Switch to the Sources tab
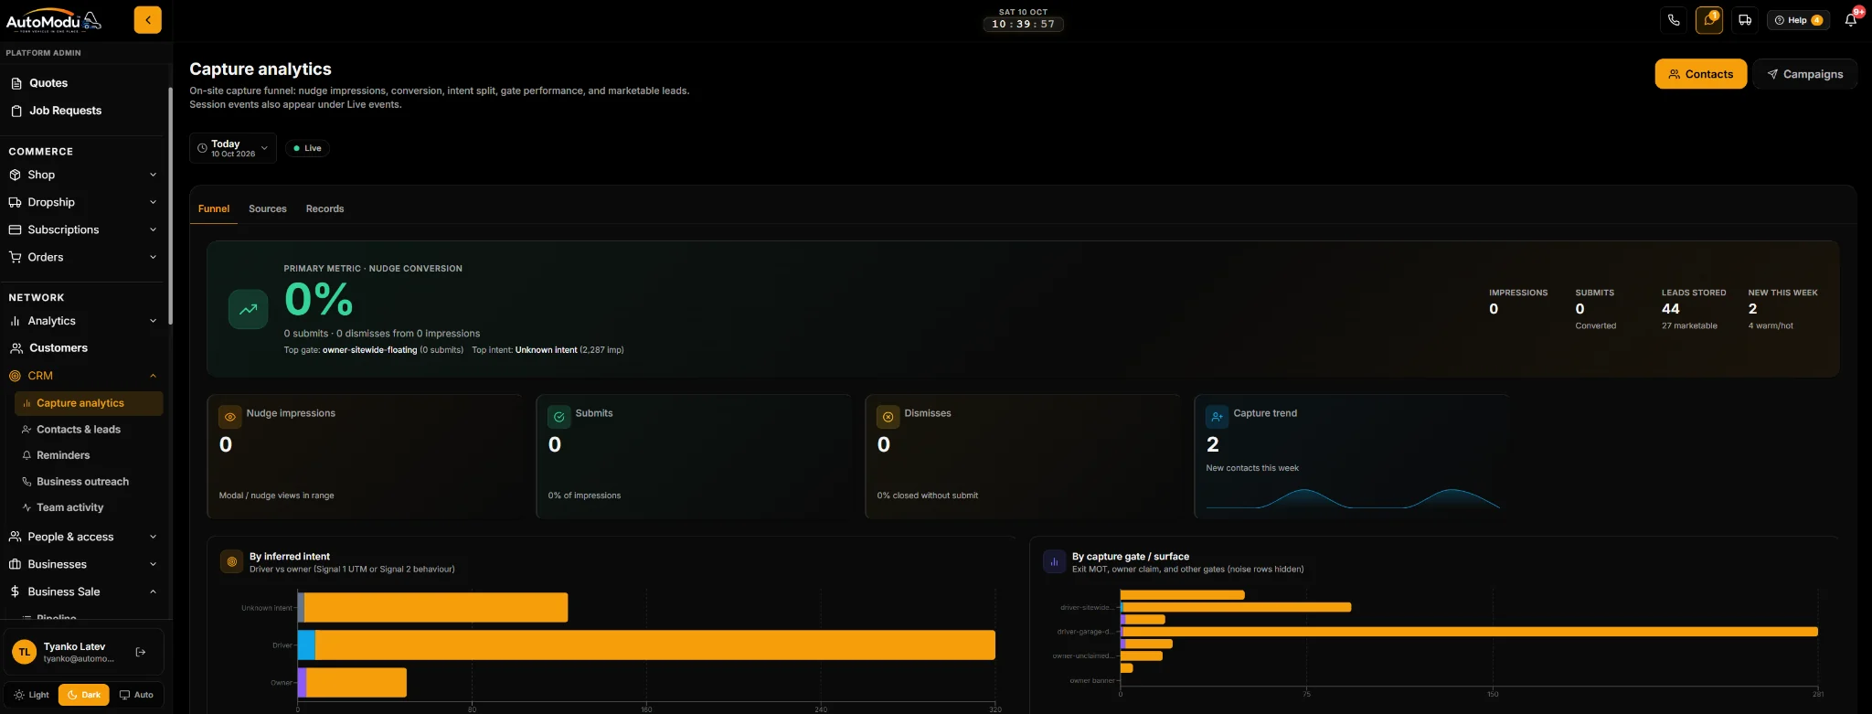 click(x=268, y=208)
